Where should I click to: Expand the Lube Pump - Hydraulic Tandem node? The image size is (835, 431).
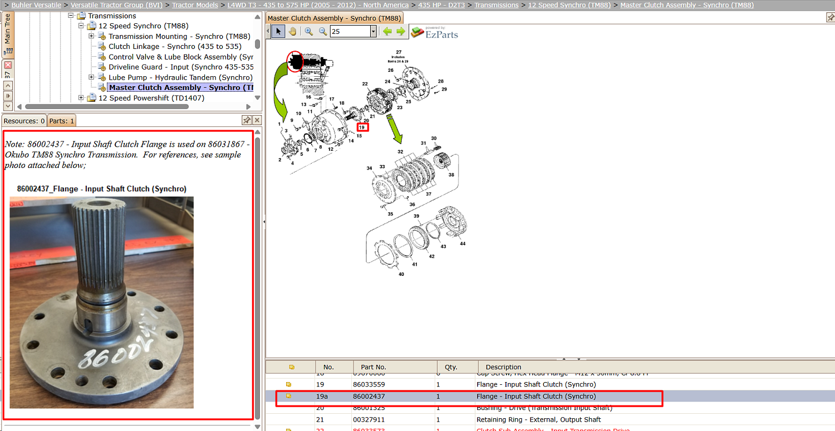click(92, 77)
